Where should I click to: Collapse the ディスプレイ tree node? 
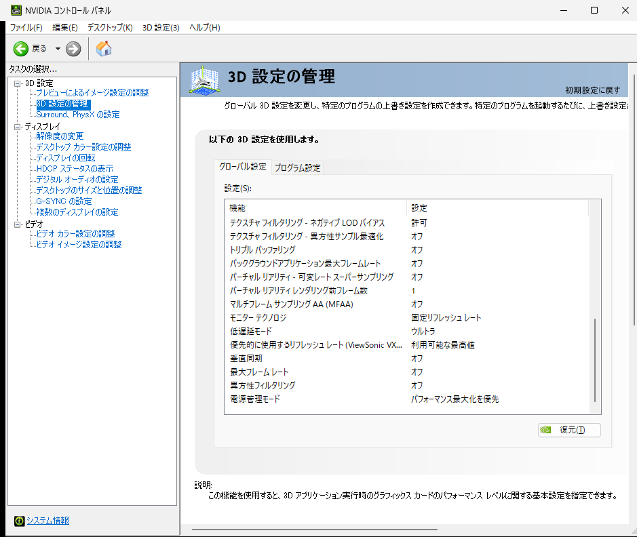click(18, 127)
